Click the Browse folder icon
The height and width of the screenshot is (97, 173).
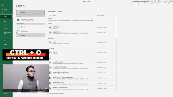(18, 35)
